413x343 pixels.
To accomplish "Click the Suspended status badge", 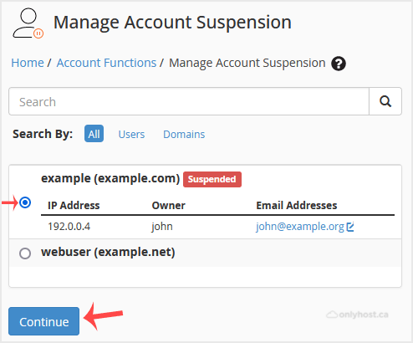I will coord(212,179).
